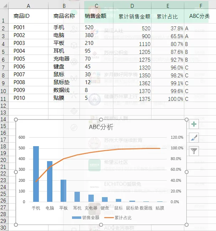Select the 充电器 cell in column B
This screenshot has height=231, width=216.
(64, 58)
